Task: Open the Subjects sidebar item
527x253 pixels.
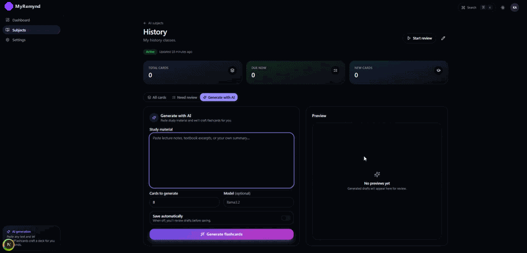Action: coord(31,30)
